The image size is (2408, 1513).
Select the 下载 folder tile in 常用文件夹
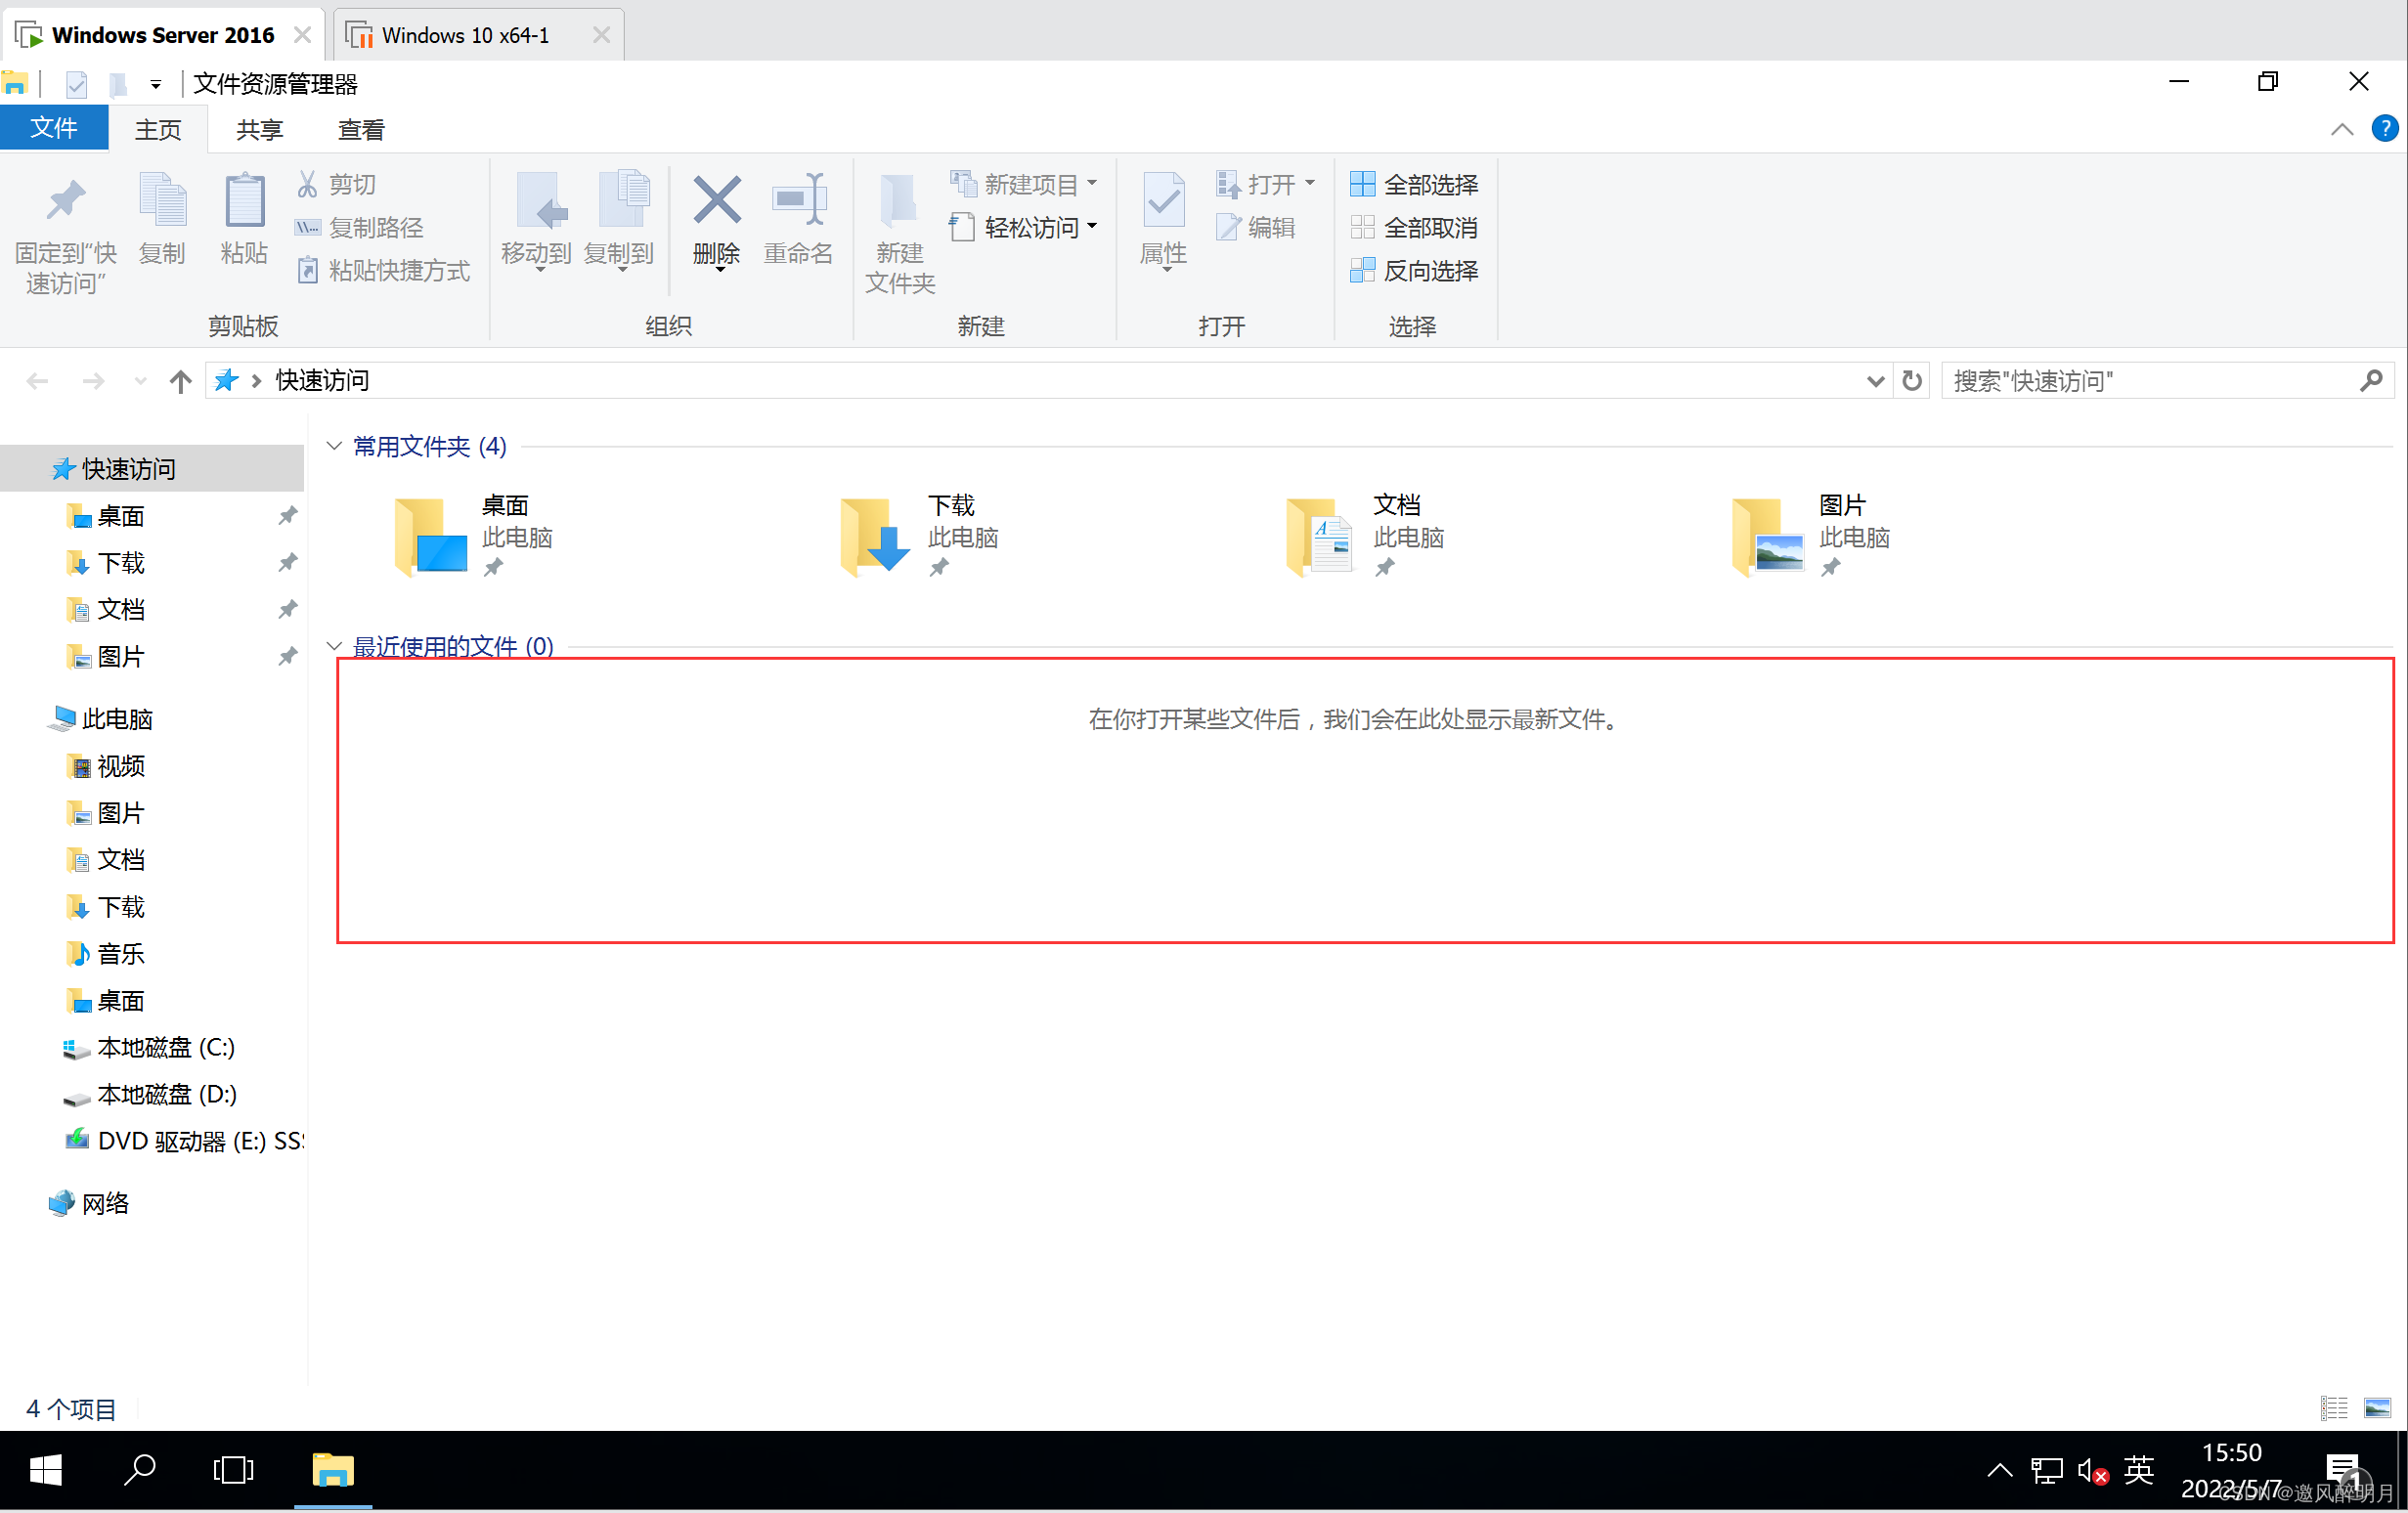tap(921, 537)
